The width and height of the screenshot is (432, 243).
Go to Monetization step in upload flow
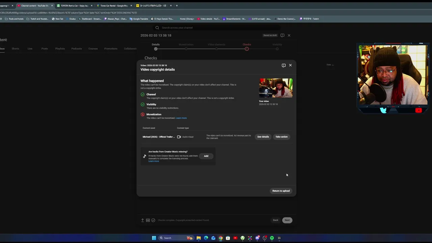[x=186, y=47]
